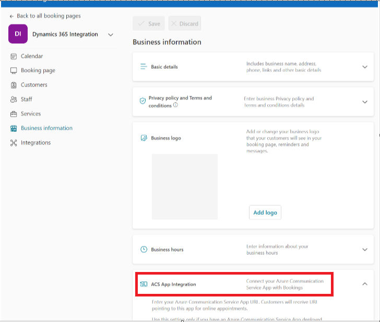Viewport: 380px width, 322px height.
Task: Click the Business logo heading text
Action: tap(166, 138)
